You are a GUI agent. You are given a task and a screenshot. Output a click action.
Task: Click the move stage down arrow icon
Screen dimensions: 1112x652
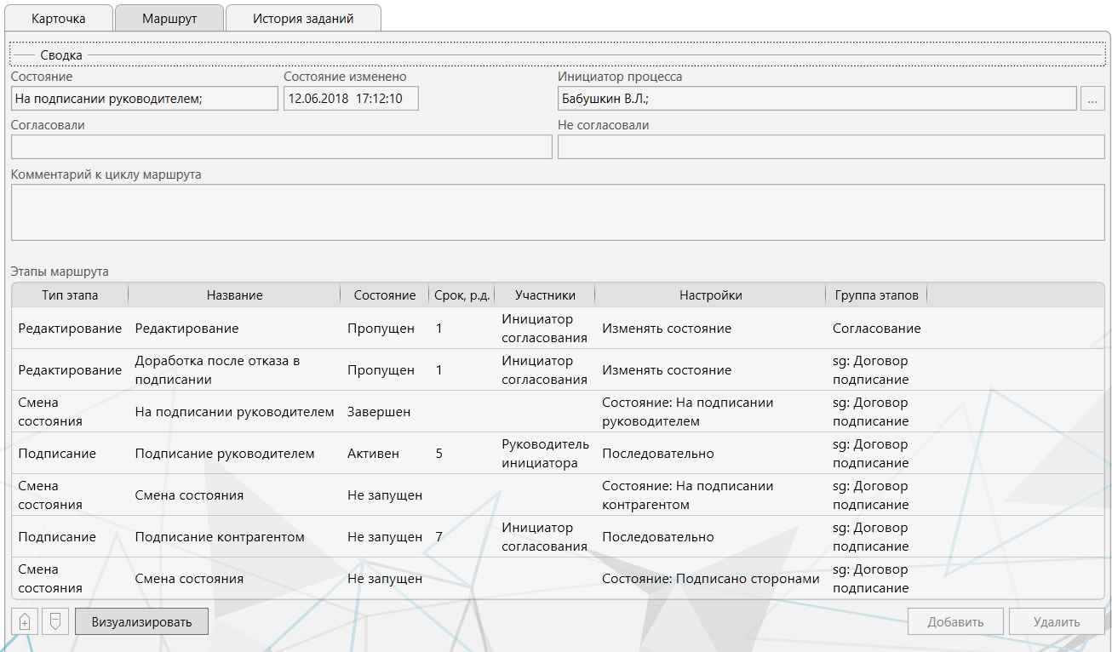click(54, 621)
